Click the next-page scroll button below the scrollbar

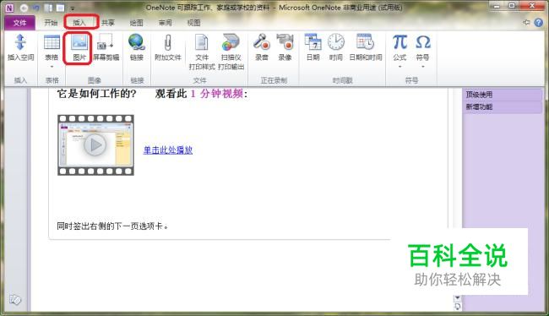(457, 307)
